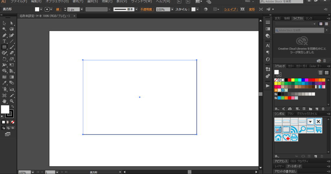
Task: Open the オブジェクト(O) menu
Action: [57, 1]
